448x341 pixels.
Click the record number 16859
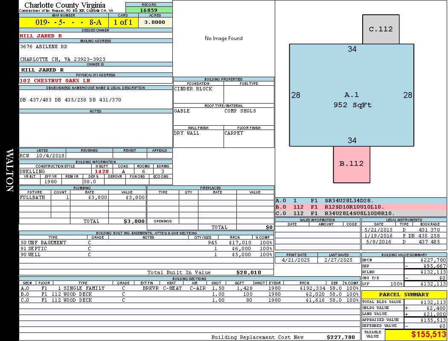tap(149, 10)
